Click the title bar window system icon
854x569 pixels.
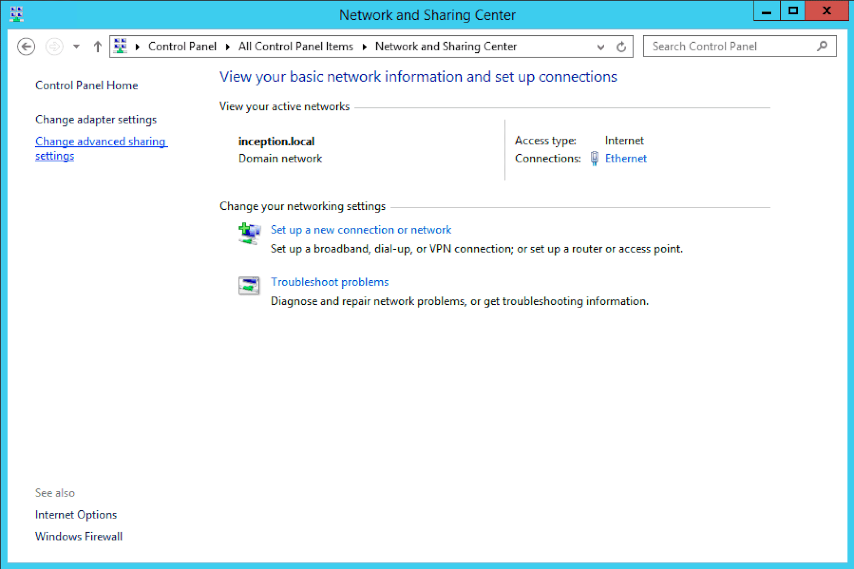click(17, 14)
